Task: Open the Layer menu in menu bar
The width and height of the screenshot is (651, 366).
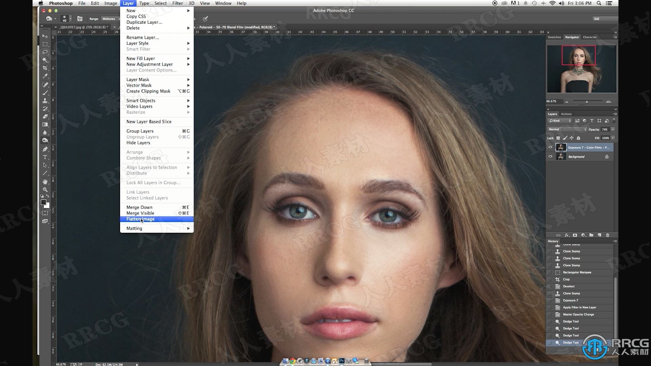Action: pos(128,3)
